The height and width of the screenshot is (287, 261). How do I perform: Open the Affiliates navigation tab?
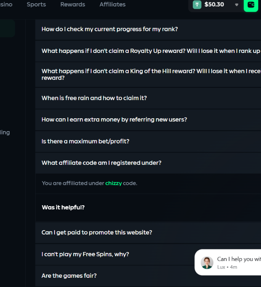point(113,4)
